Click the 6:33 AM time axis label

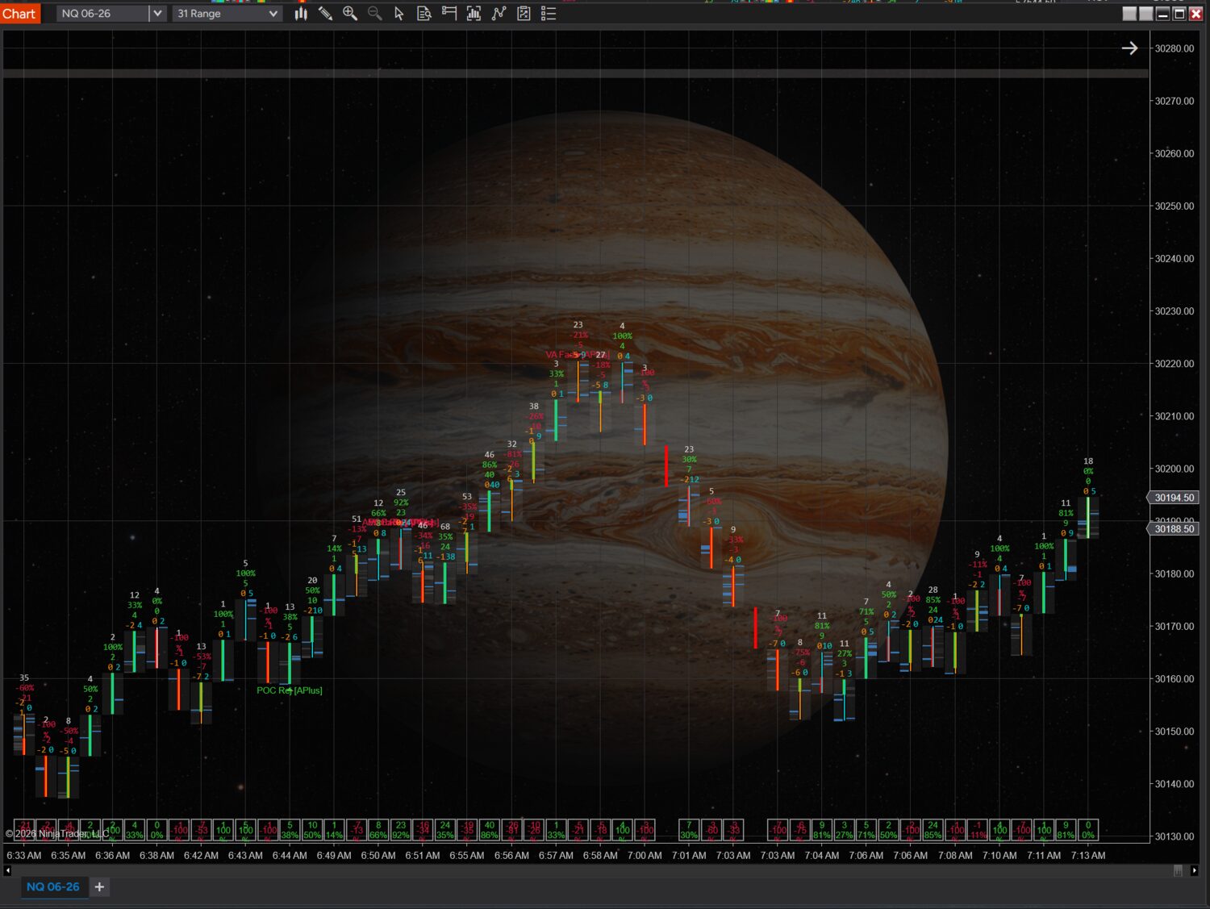pyautogui.click(x=24, y=856)
